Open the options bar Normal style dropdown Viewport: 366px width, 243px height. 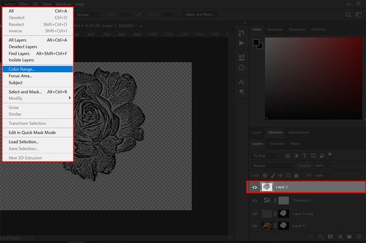click(x=88, y=15)
